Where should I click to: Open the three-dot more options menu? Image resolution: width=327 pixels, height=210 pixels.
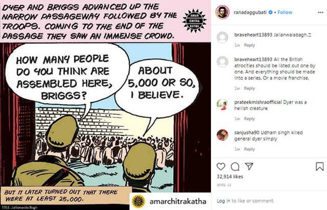pyautogui.click(x=320, y=12)
